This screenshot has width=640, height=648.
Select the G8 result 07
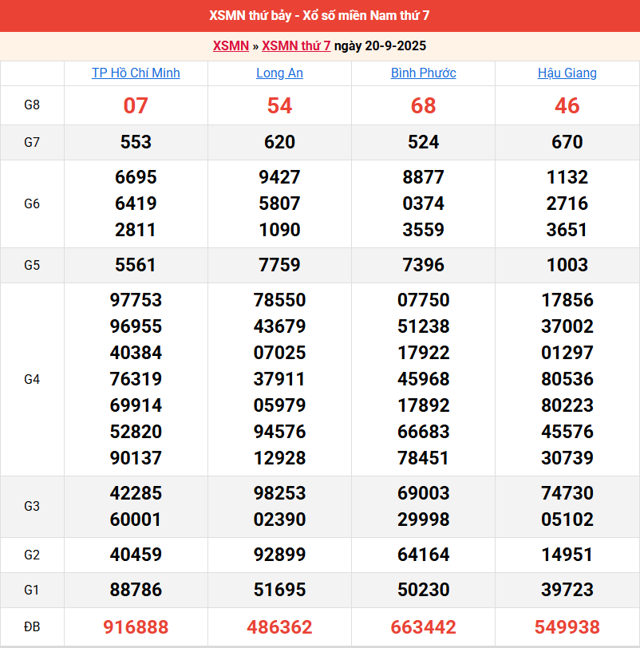tap(136, 105)
